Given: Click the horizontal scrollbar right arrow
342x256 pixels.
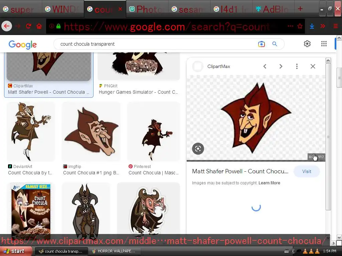Looking at the screenshot, I should pyautogui.click(x=334, y=243).
